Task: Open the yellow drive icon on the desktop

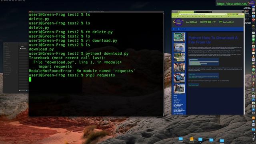Action: click(x=192, y=139)
